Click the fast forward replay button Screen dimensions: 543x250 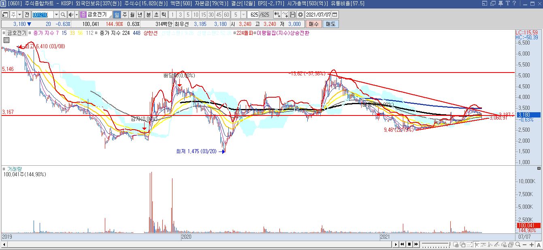416,244
